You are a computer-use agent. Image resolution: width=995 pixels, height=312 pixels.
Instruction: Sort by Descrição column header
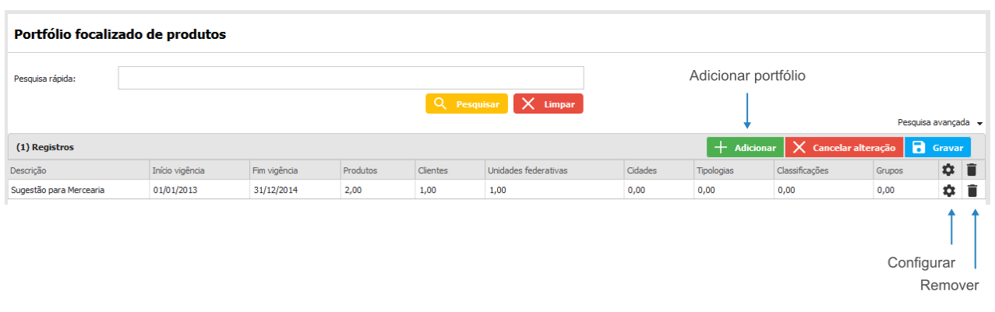pos(29,170)
